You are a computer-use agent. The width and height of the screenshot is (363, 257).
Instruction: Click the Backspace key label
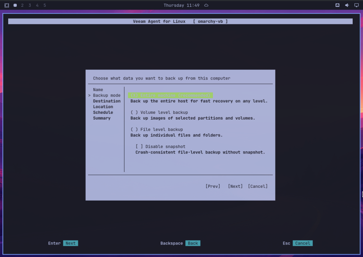click(171, 243)
